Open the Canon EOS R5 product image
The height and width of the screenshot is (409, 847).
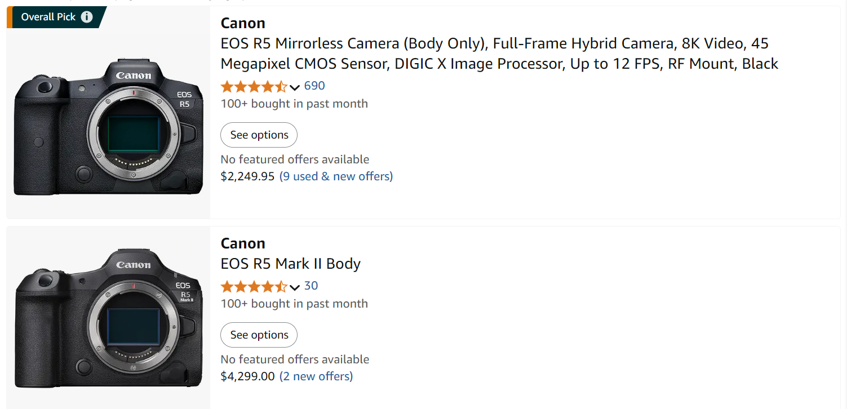[x=108, y=126]
